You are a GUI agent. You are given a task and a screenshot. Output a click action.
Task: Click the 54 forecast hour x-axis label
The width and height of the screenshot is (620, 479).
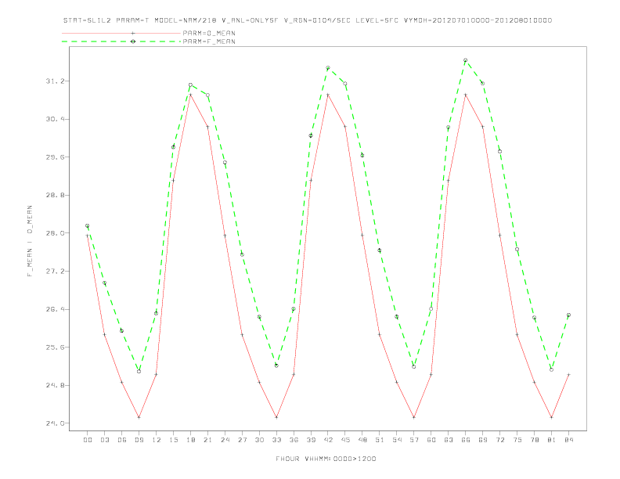pos(397,440)
